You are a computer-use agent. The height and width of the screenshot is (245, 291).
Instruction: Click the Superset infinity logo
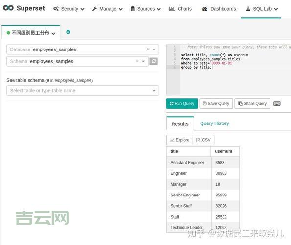tap(8, 8)
